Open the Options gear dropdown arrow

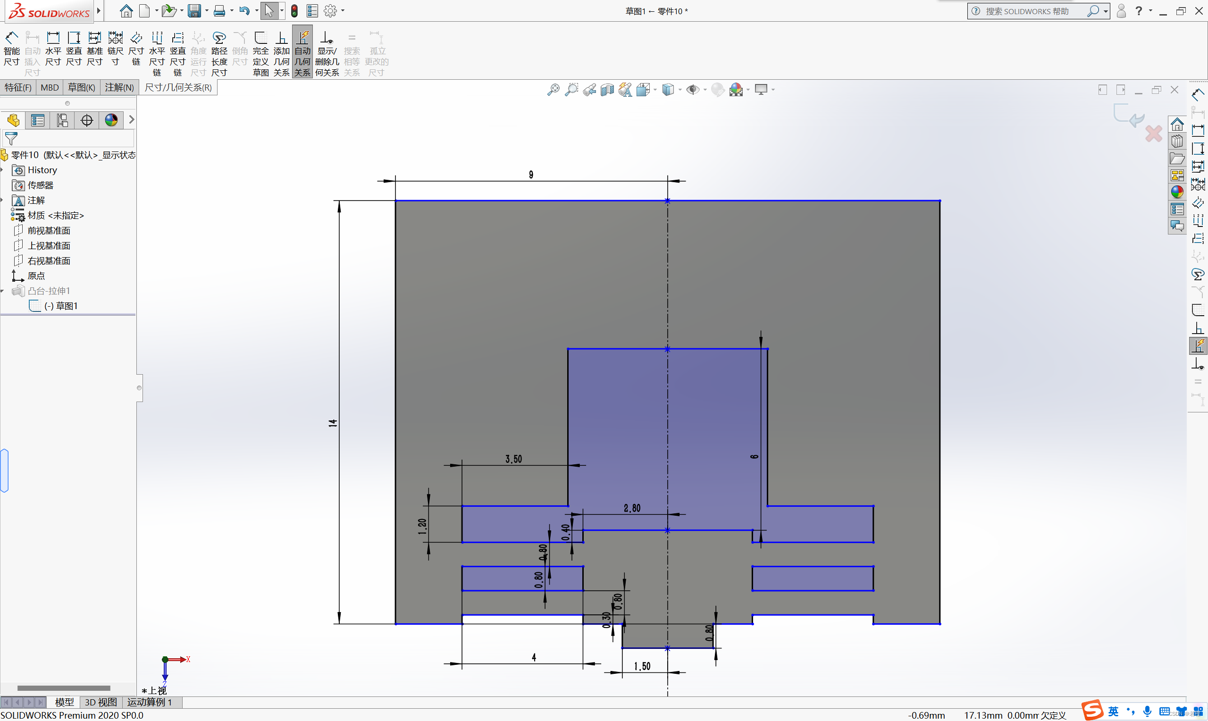[x=343, y=11]
